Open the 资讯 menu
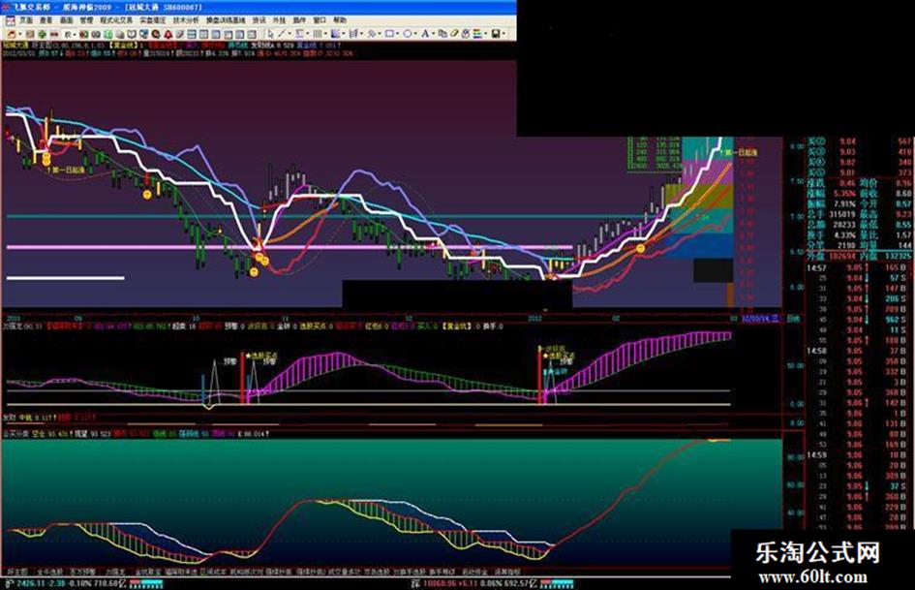Screen dimensions: 915x590 (259, 20)
